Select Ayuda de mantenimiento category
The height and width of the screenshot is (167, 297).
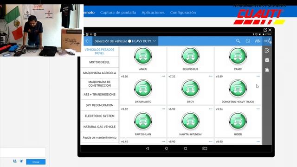pyautogui.click(x=99, y=137)
